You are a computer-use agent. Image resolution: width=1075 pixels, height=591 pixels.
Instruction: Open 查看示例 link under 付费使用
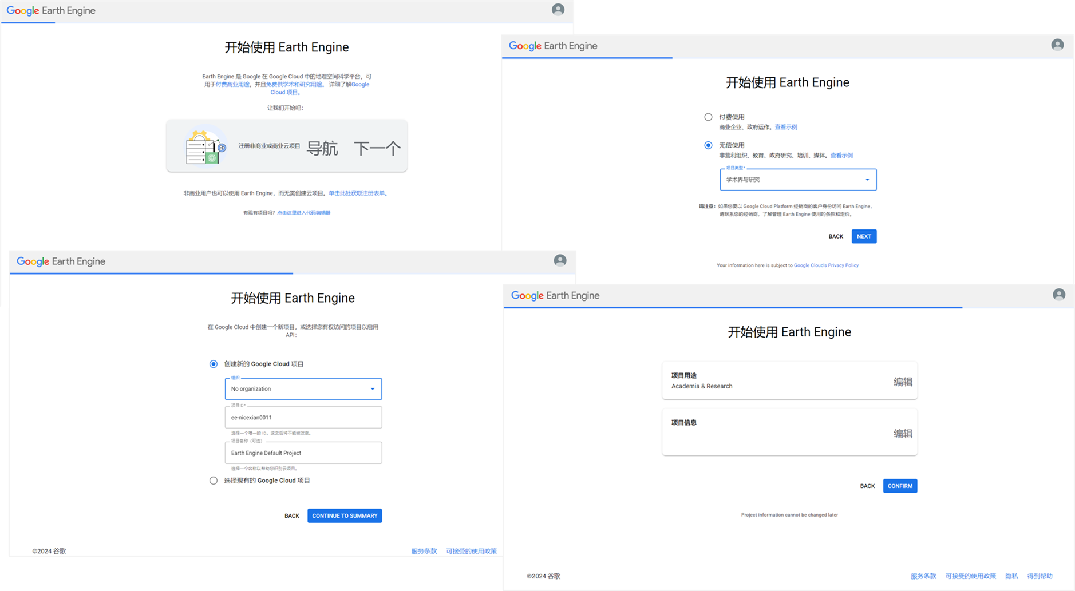786,127
